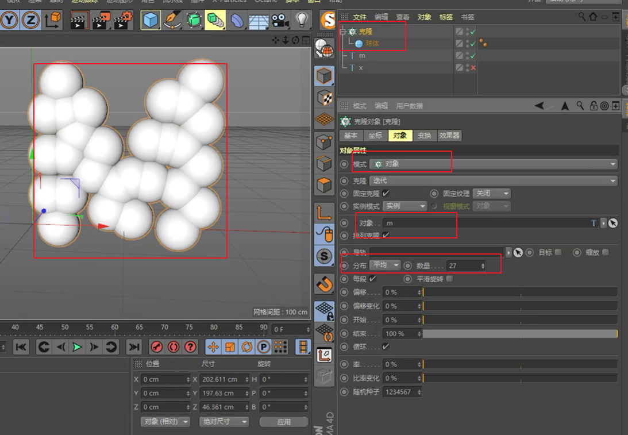Toggle 每段 checkbox
Image resolution: width=628 pixels, height=435 pixels.
372,279
